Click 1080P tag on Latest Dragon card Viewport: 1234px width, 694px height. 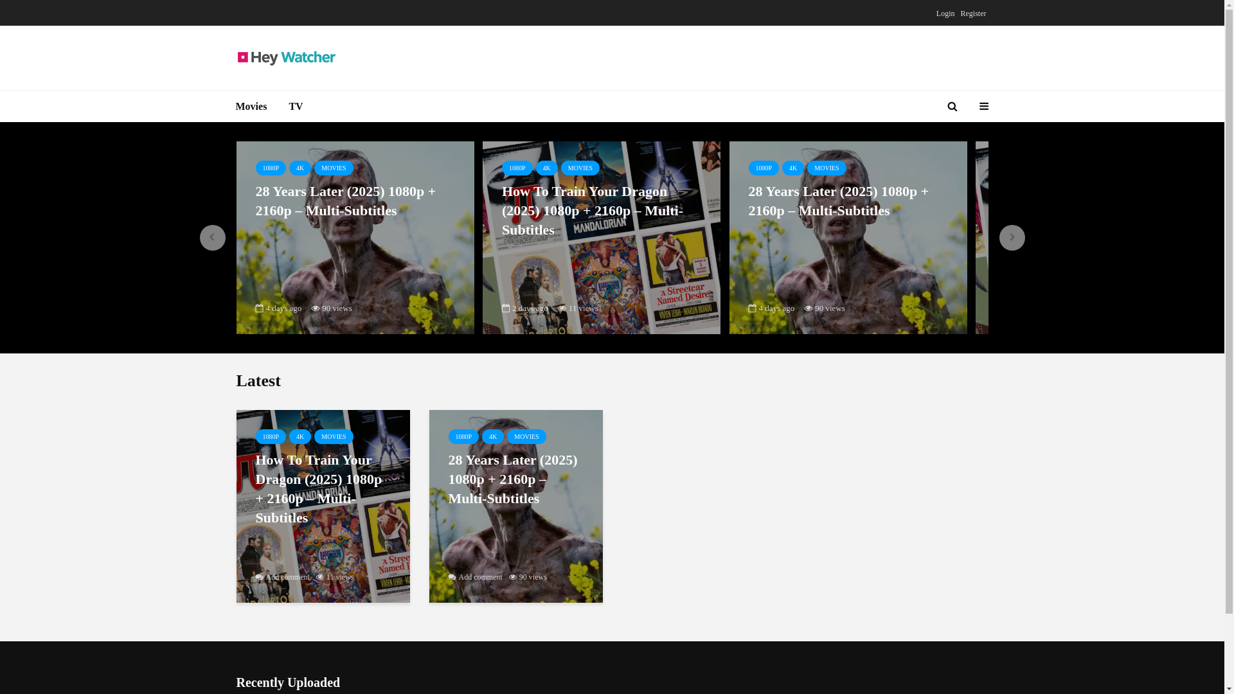(x=271, y=437)
